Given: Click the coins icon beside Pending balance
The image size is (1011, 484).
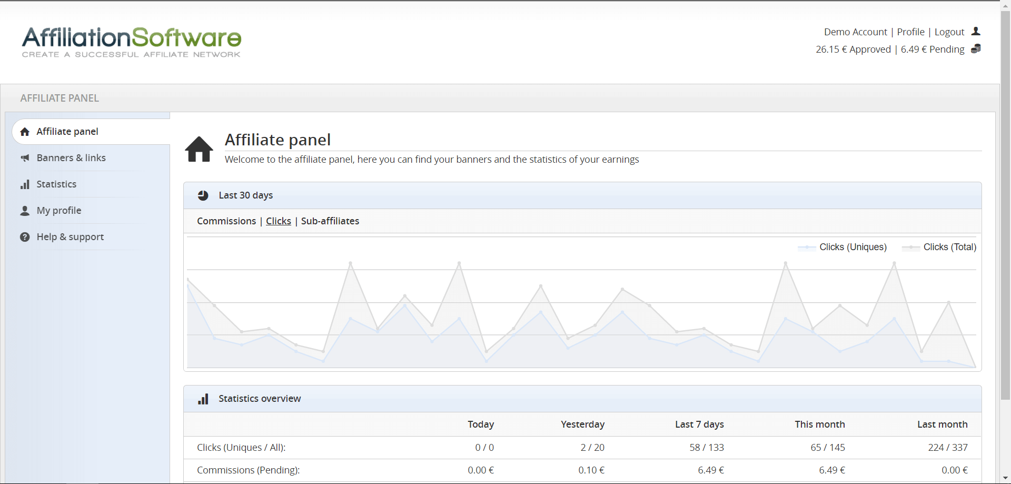Looking at the screenshot, I should (976, 49).
